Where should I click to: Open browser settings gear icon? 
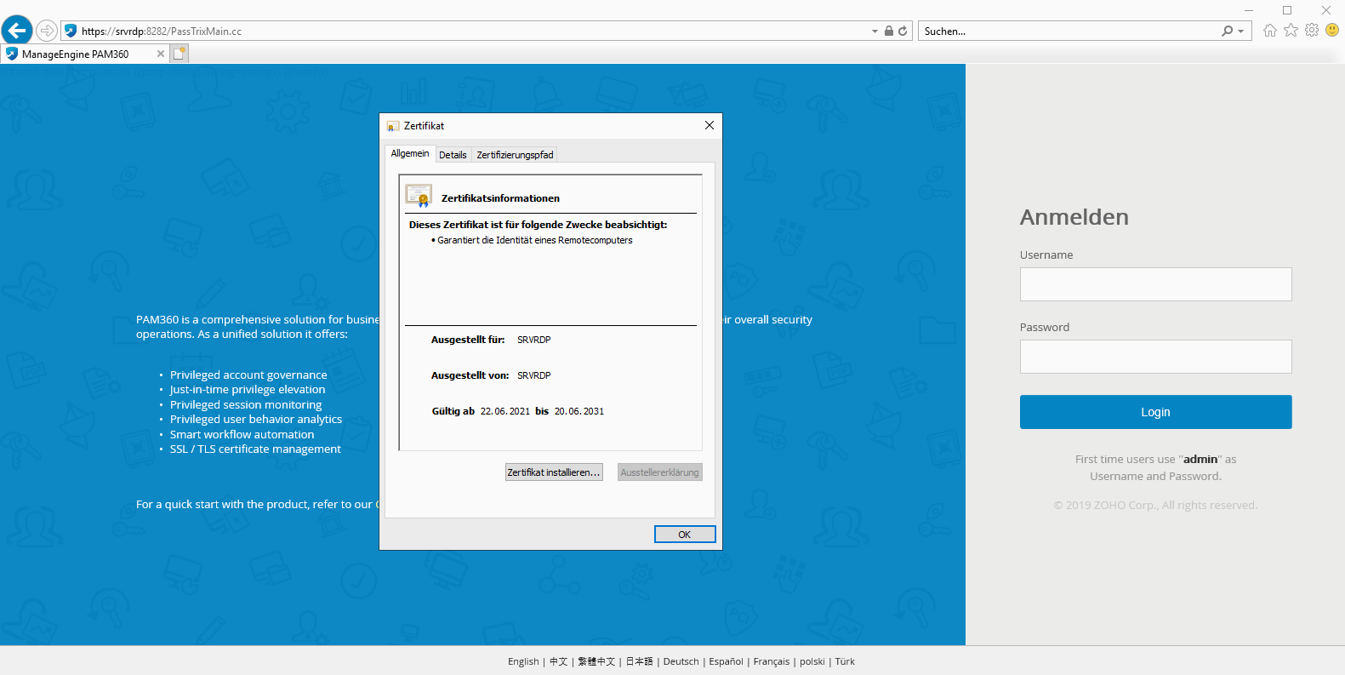1312,31
